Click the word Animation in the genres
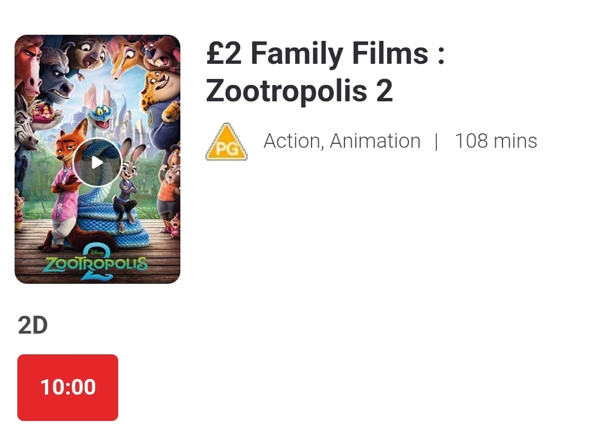Image resolution: width=591 pixels, height=426 pixels. pyautogui.click(x=375, y=141)
